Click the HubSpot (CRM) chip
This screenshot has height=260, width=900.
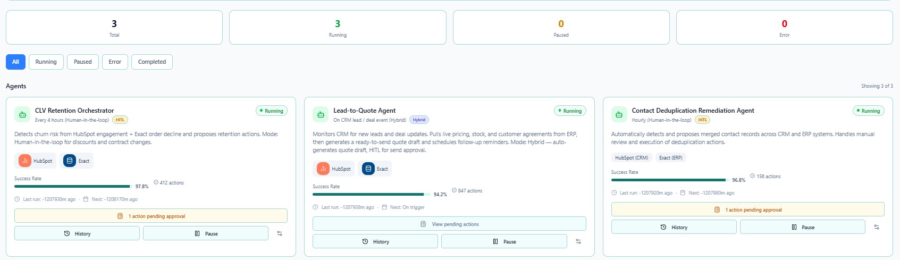coord(632,157)
